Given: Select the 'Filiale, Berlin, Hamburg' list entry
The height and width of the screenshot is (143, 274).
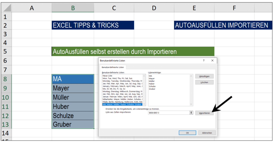Looking at the screenshot, I should (123, 102).
